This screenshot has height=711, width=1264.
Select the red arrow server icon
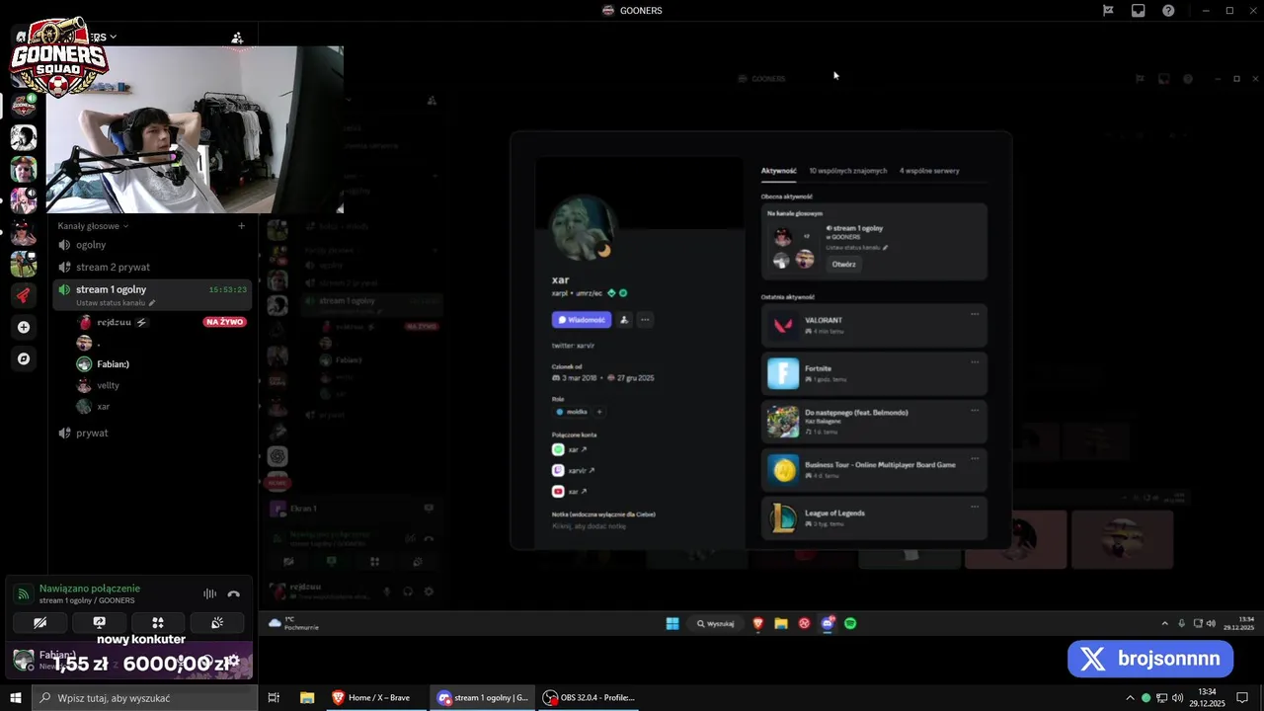tap(24, 295)
